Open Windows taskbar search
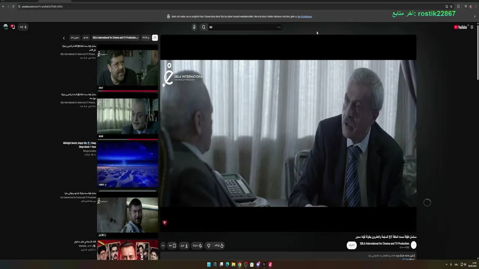This screenshot has height=269, width=479. (215, 265)
